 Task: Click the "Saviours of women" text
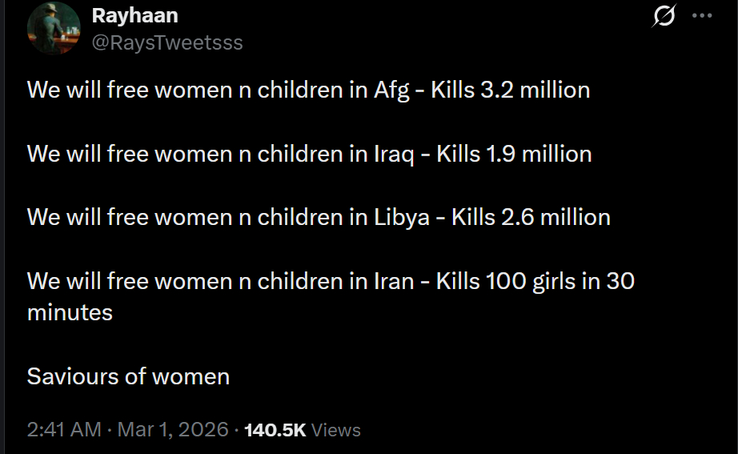(x=128, y=376)
